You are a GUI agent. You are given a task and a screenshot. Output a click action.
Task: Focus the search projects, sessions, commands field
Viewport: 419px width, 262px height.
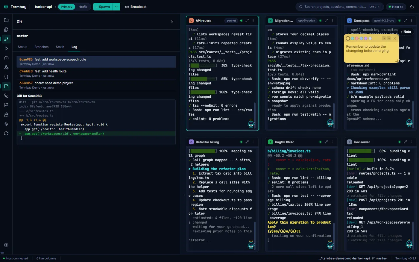pos(339,7)
